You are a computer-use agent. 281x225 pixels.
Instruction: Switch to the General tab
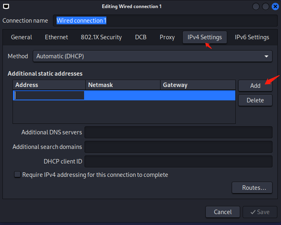[21, 37]
